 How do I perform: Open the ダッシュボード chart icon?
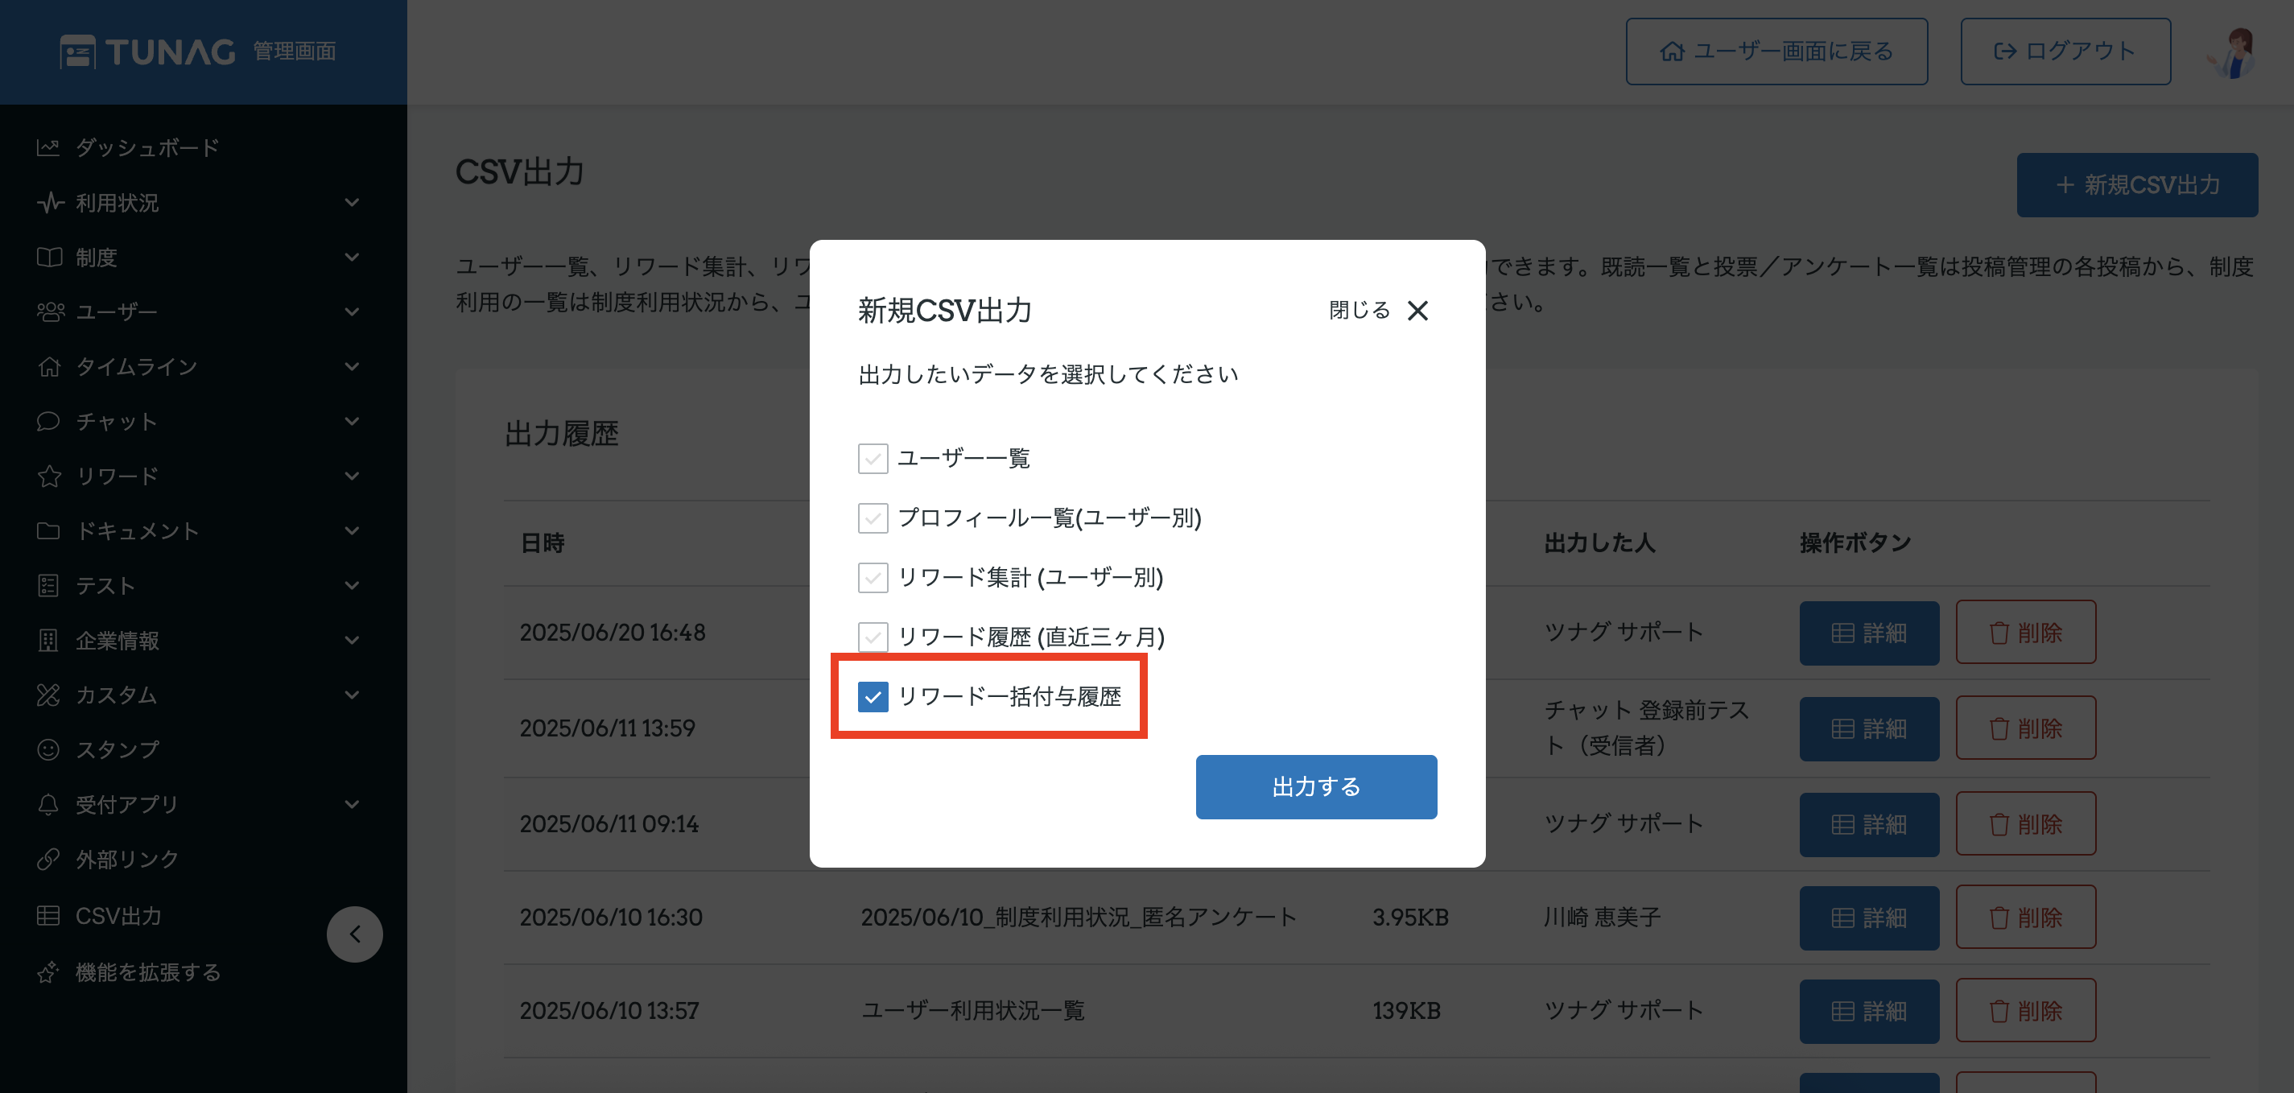[x=48, y=147]
